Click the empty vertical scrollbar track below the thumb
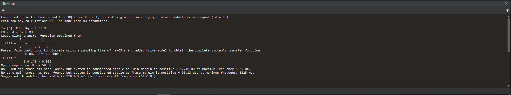This screenshot has width=511, height=95. [x=509, y=68]
